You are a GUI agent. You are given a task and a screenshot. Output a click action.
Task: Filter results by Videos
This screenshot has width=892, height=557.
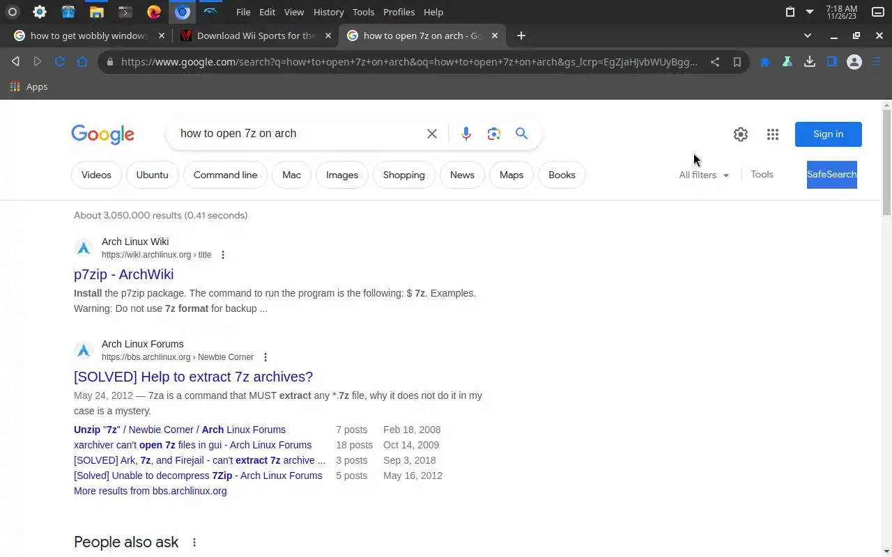(96, 175)
